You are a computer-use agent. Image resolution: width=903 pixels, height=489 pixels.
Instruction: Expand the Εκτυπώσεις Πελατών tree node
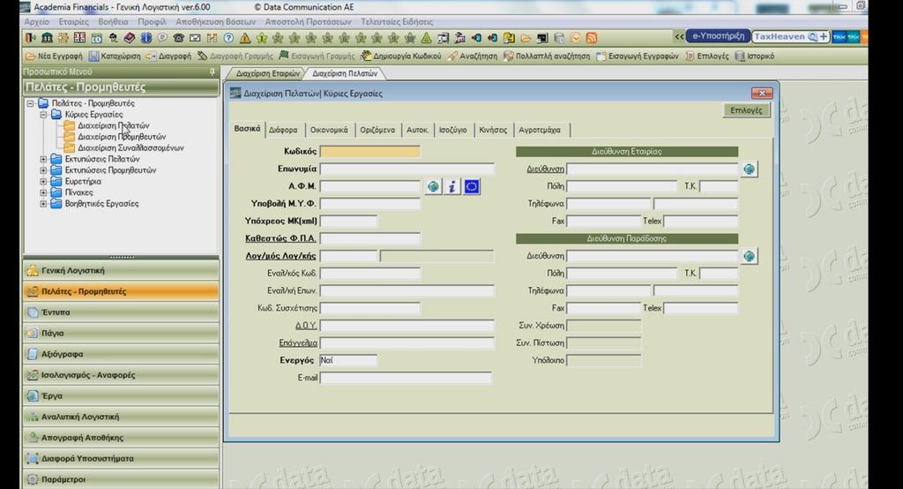pyautogui.click(x=43, y=159)
